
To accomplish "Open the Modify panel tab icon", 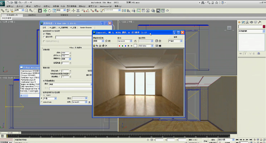I will pos(243,22).
